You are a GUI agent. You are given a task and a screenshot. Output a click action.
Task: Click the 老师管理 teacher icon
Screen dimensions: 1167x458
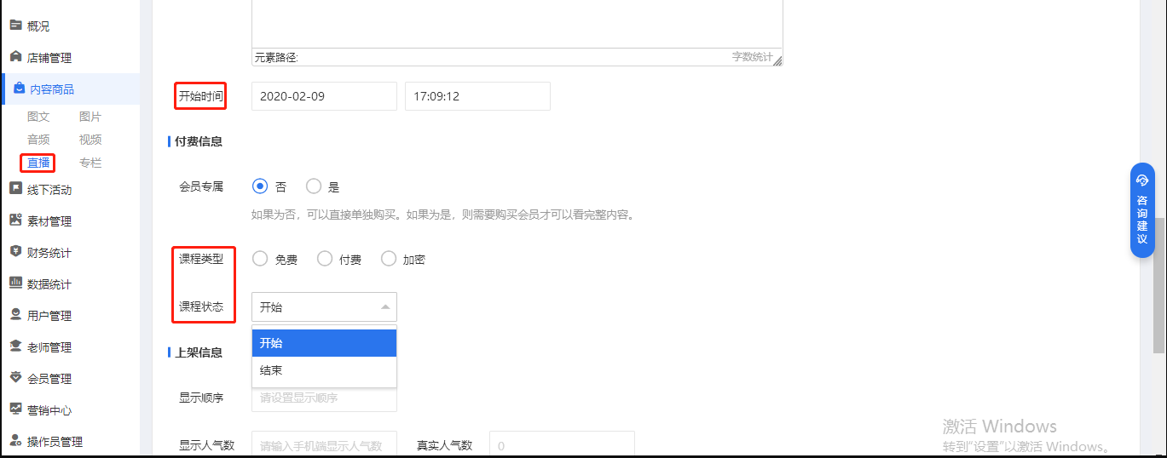coord(15,346)
